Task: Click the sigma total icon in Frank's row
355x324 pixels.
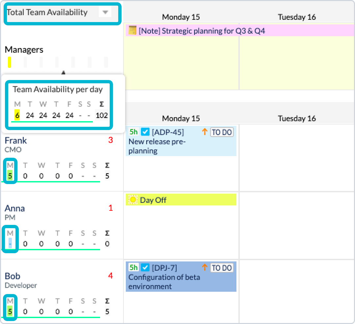Action: coord(107,165)
